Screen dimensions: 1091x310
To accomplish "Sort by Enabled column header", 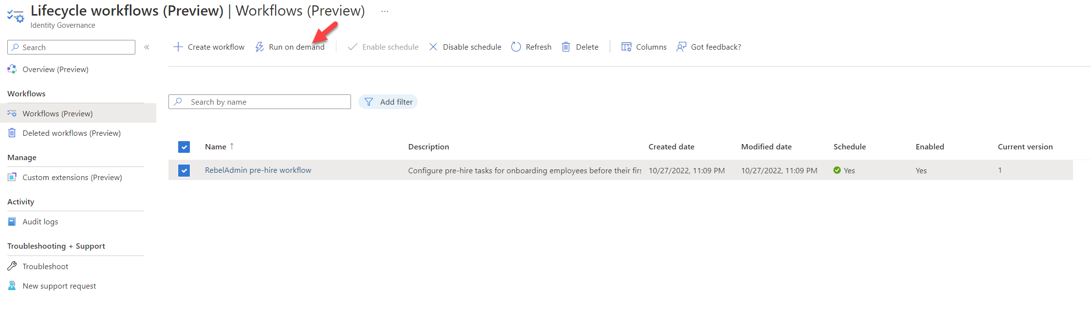I will click(930, 146).
